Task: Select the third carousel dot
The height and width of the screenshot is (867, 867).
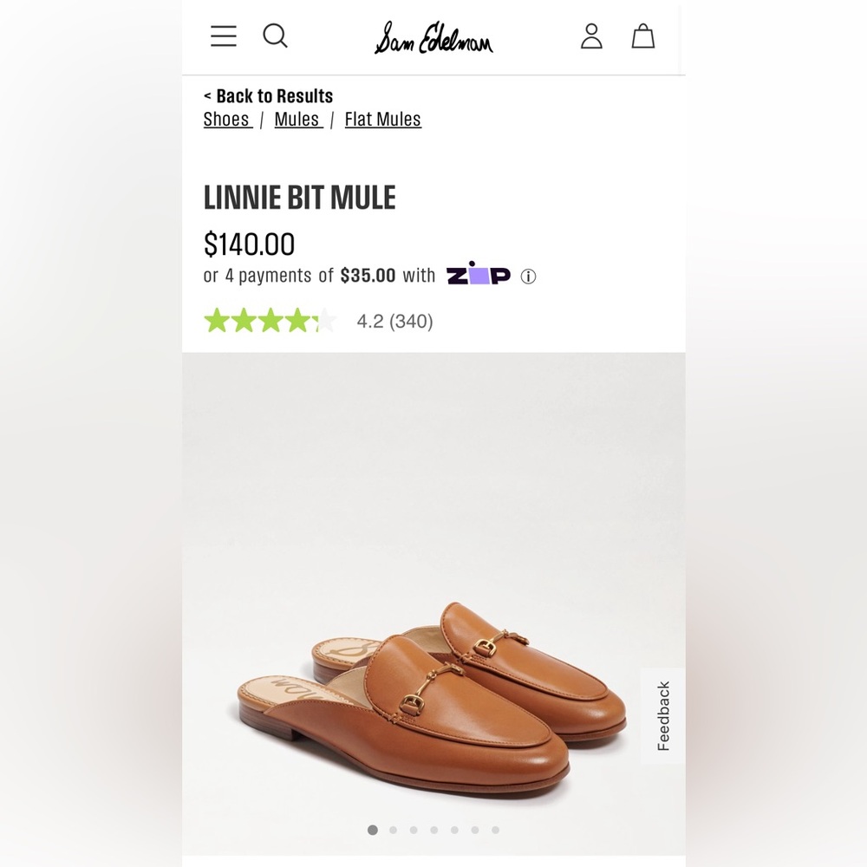Action: coord(414,830)
